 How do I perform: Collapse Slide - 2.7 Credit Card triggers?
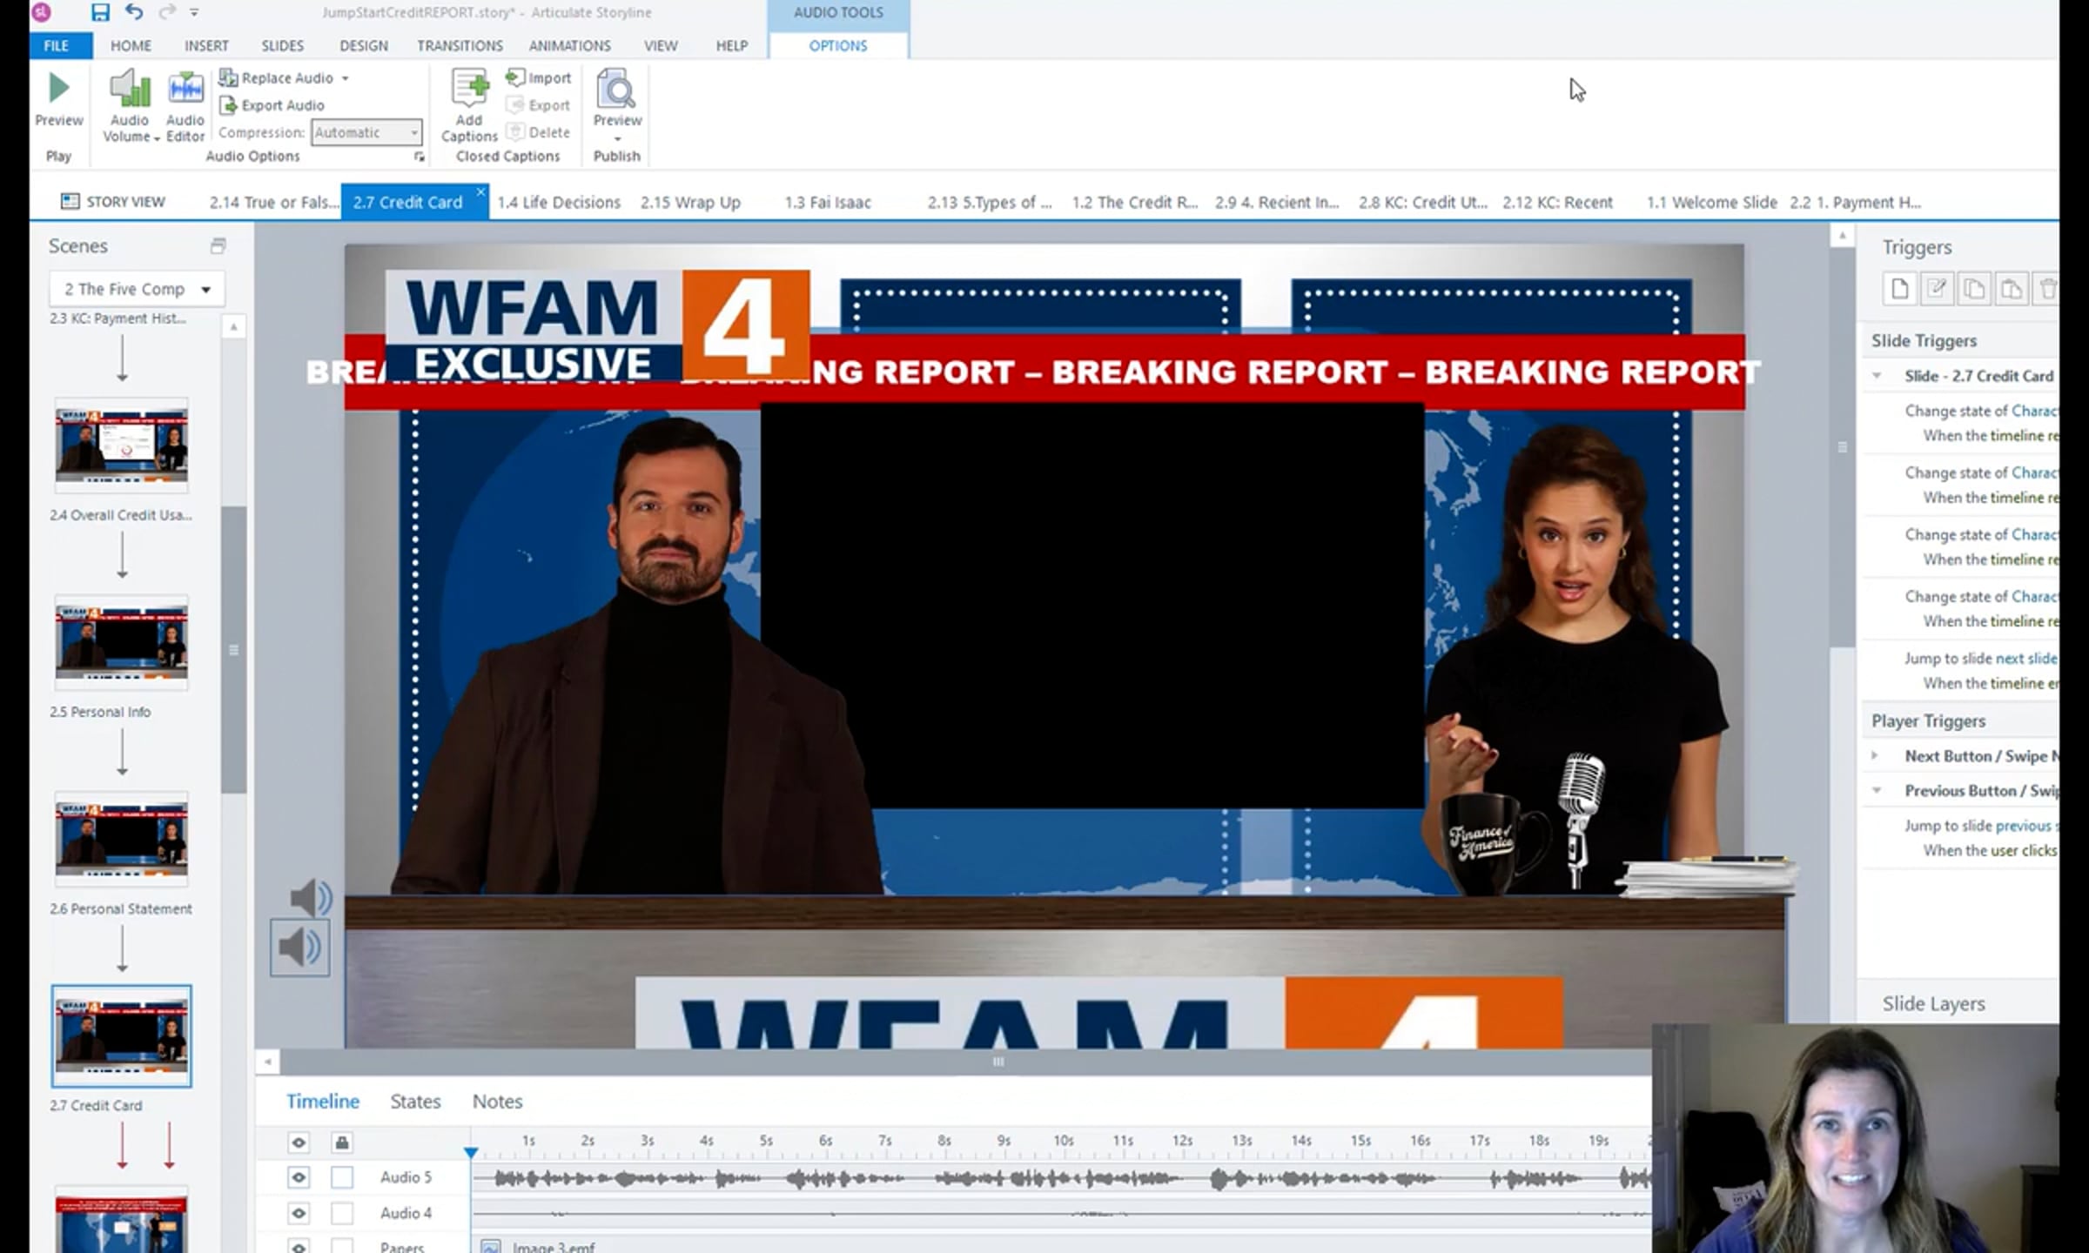pos(1877,376)
